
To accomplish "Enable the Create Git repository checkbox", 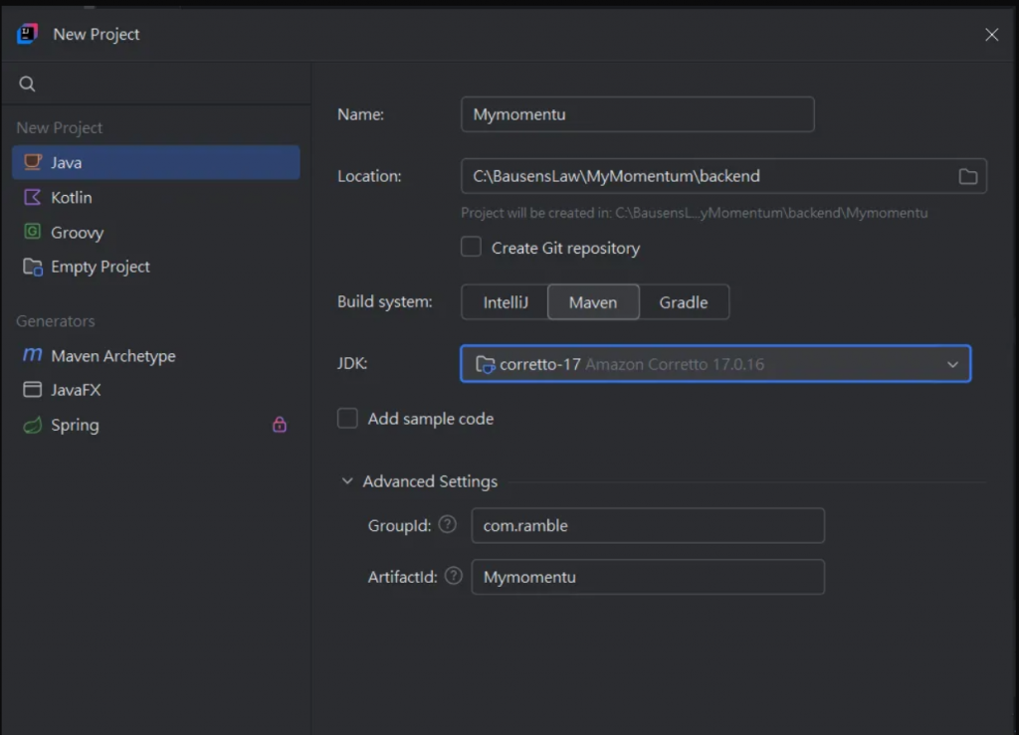I will [x=472, y=248].
